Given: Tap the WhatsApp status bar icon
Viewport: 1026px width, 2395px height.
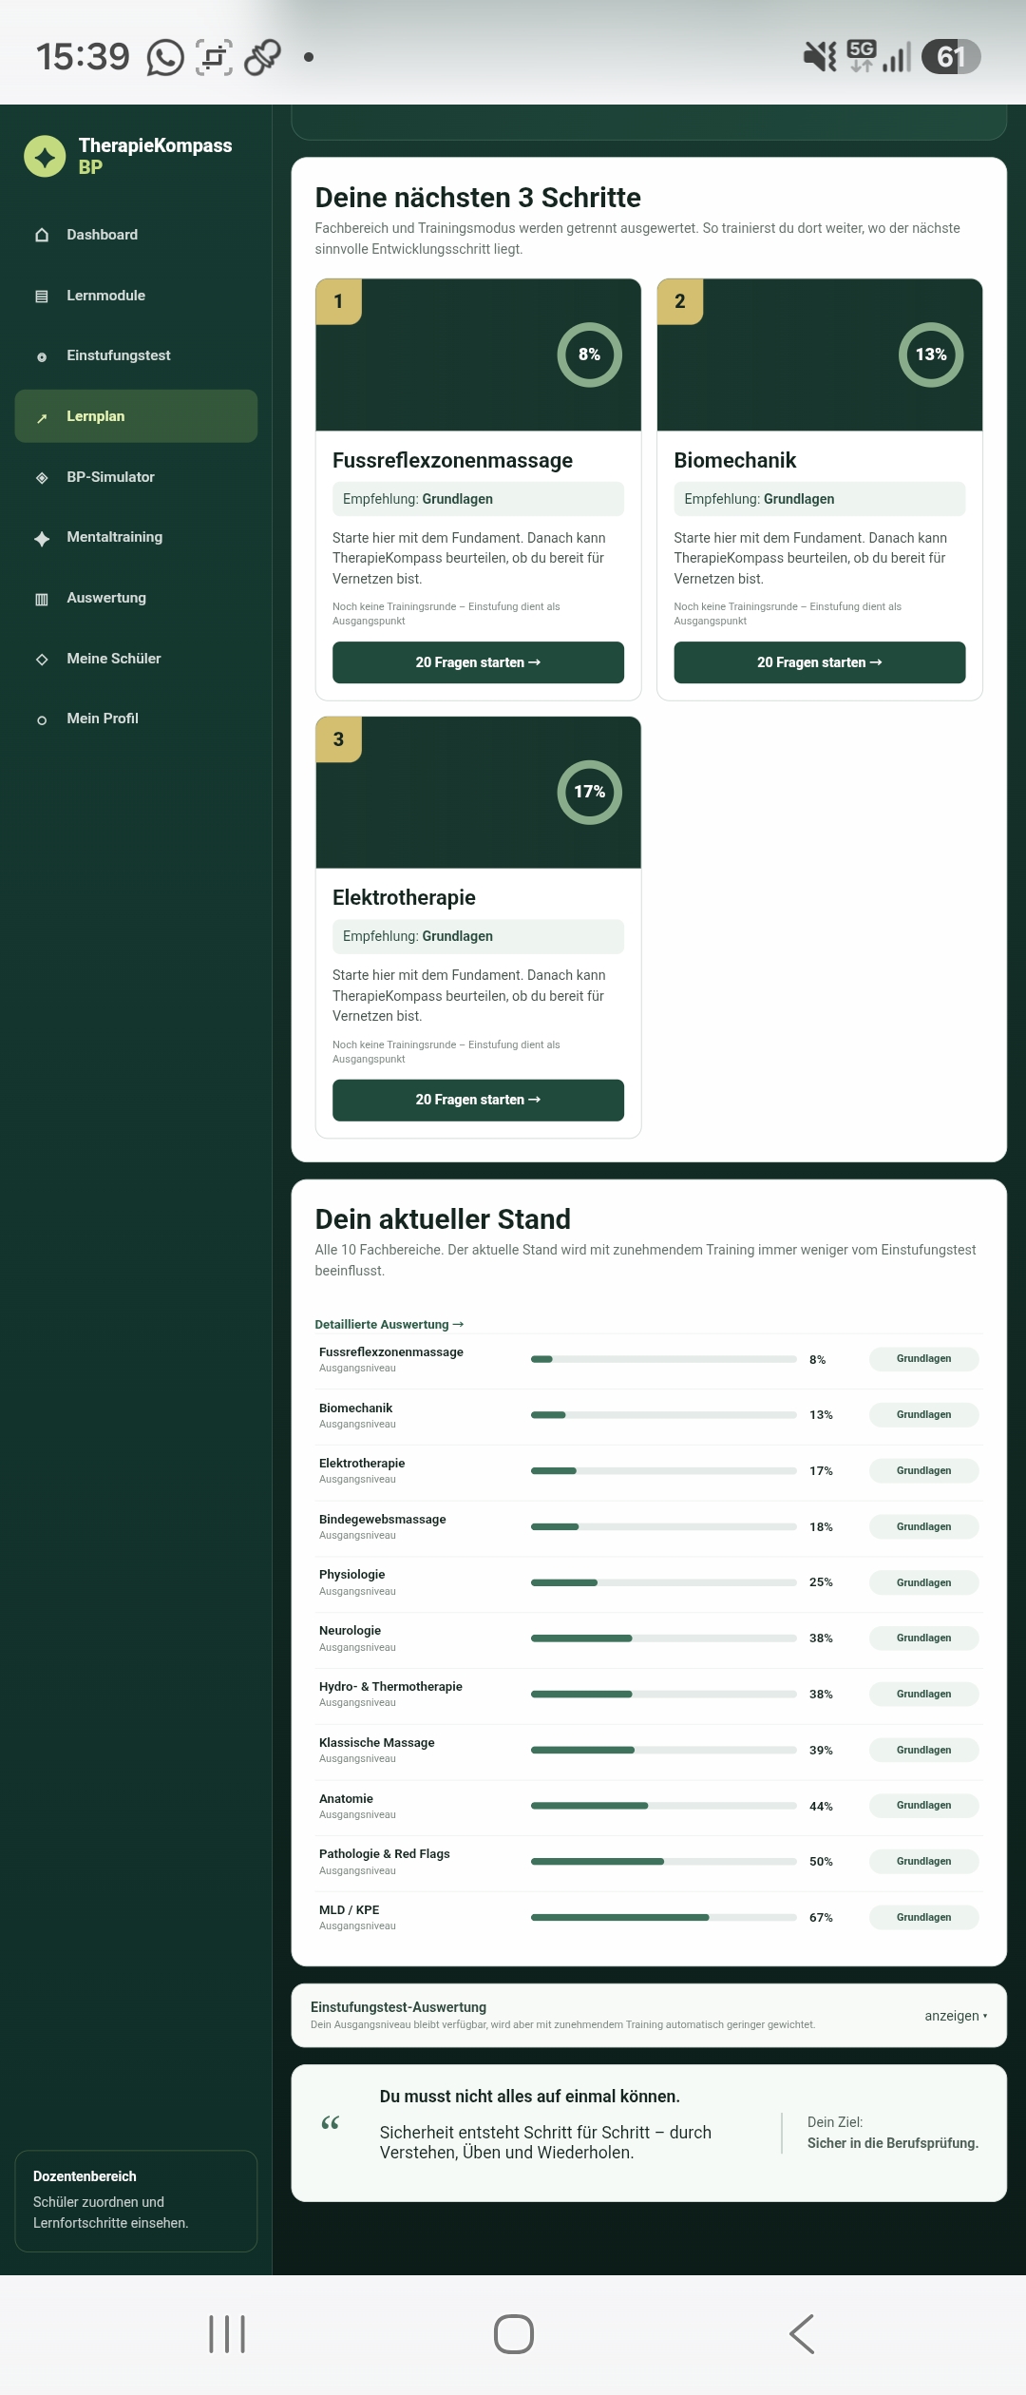Looking at the screenshot, I should point(165,57).
